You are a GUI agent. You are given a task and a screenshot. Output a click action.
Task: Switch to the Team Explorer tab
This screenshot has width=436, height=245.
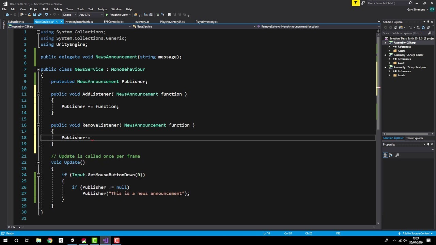coord(415,138)
